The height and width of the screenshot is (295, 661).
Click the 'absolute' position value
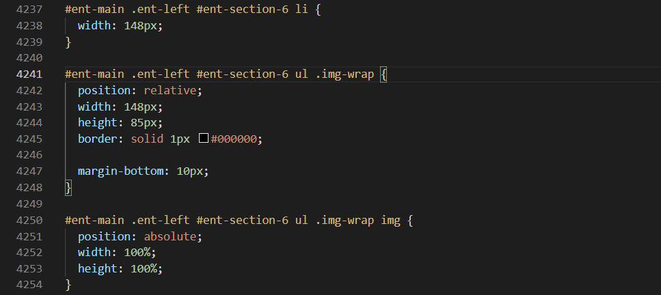170,236
